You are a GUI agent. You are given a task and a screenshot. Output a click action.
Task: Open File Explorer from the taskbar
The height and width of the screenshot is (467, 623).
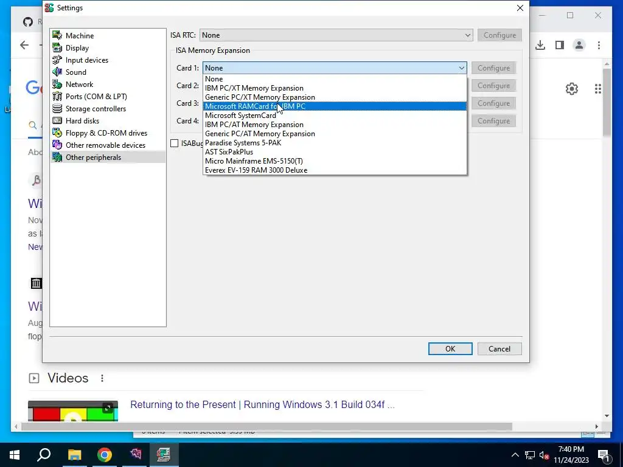[74, 455]
